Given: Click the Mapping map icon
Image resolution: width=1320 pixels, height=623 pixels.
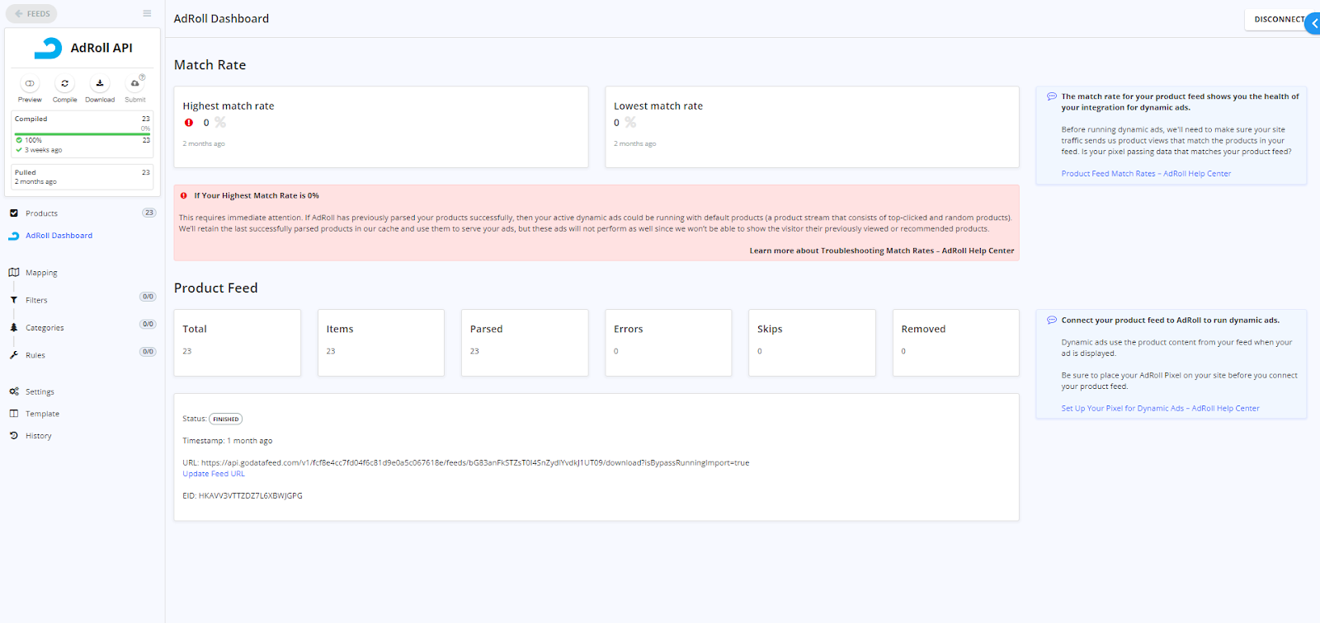Looking at the screenshot, I should [13, 272].
